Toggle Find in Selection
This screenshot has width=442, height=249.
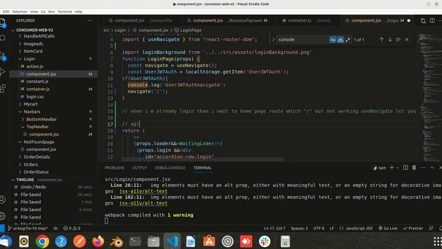[398, 40]
